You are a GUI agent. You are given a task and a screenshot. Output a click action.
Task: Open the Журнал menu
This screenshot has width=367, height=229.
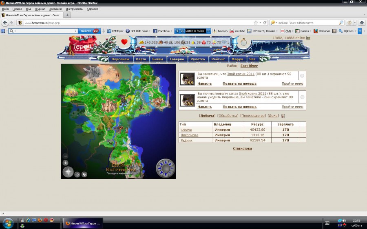[x=40, y=9]
